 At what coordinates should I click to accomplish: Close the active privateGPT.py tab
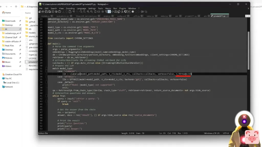coord(227,16)
